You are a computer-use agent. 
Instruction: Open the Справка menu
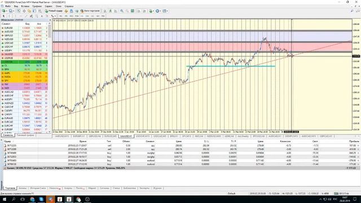(69, 6)
